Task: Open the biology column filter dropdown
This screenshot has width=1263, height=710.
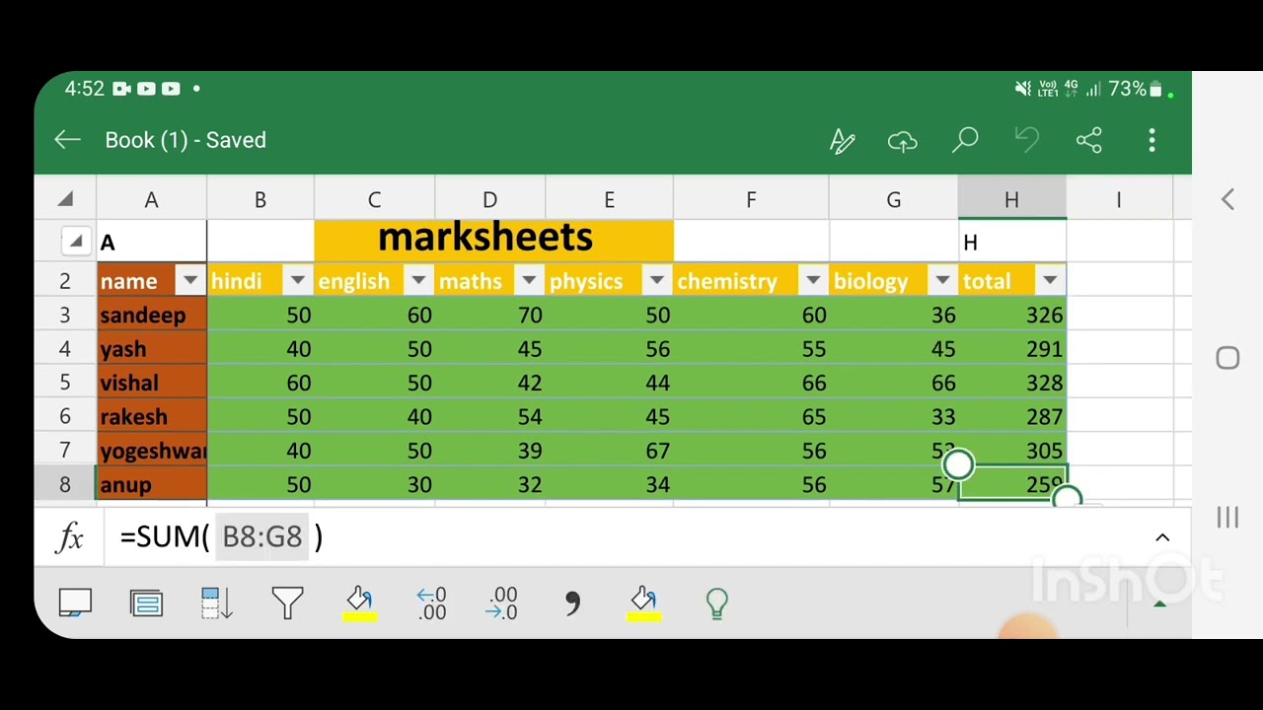Action: tap(942, 281)
